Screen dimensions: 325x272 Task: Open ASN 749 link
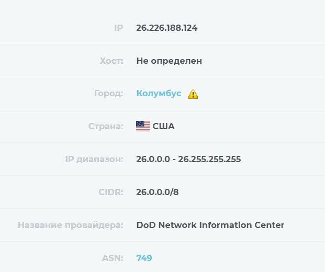coord(144,258)
